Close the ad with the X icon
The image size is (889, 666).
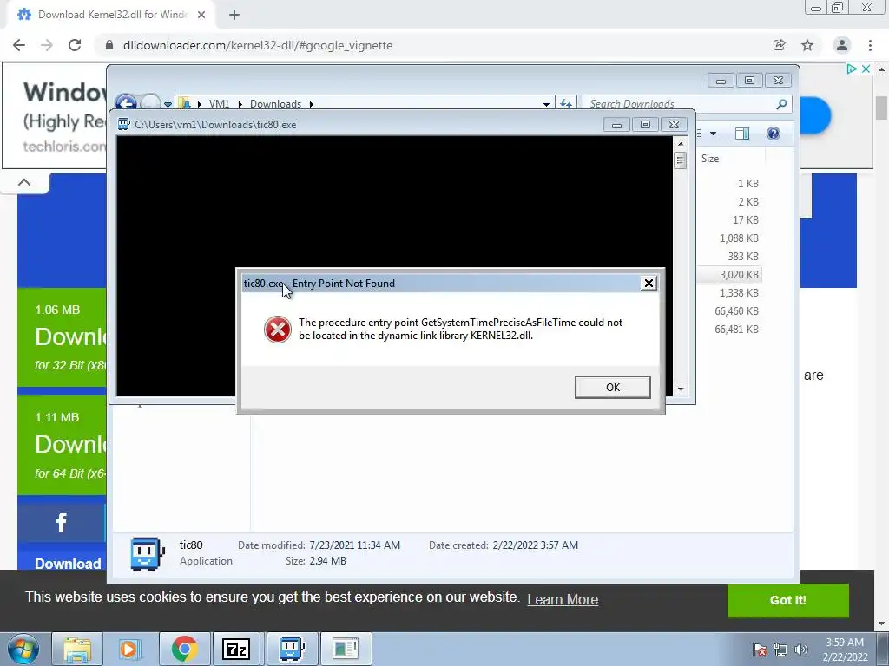(x=866, y=69)
